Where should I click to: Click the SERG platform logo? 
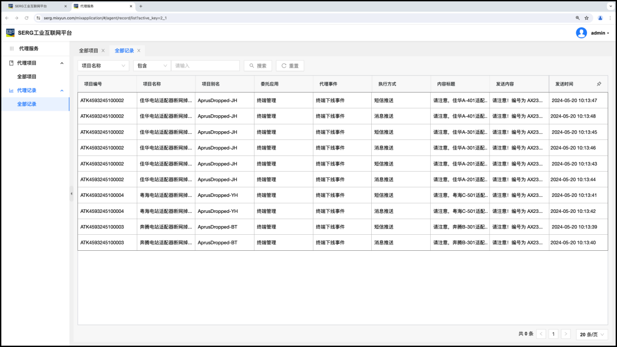tap(10, 33)
